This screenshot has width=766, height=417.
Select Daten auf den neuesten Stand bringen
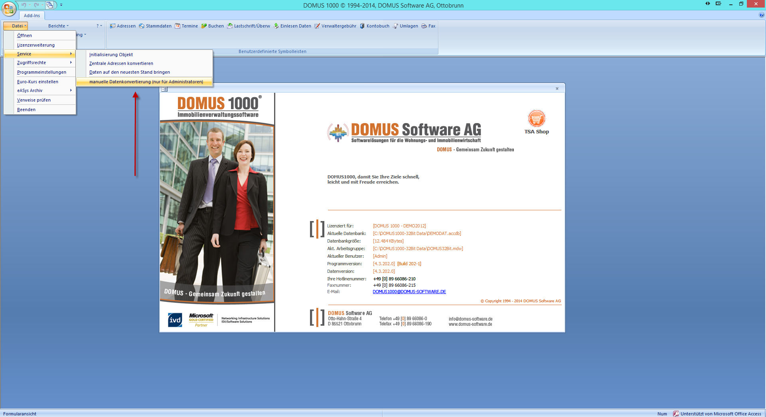[x=144, y=72]
